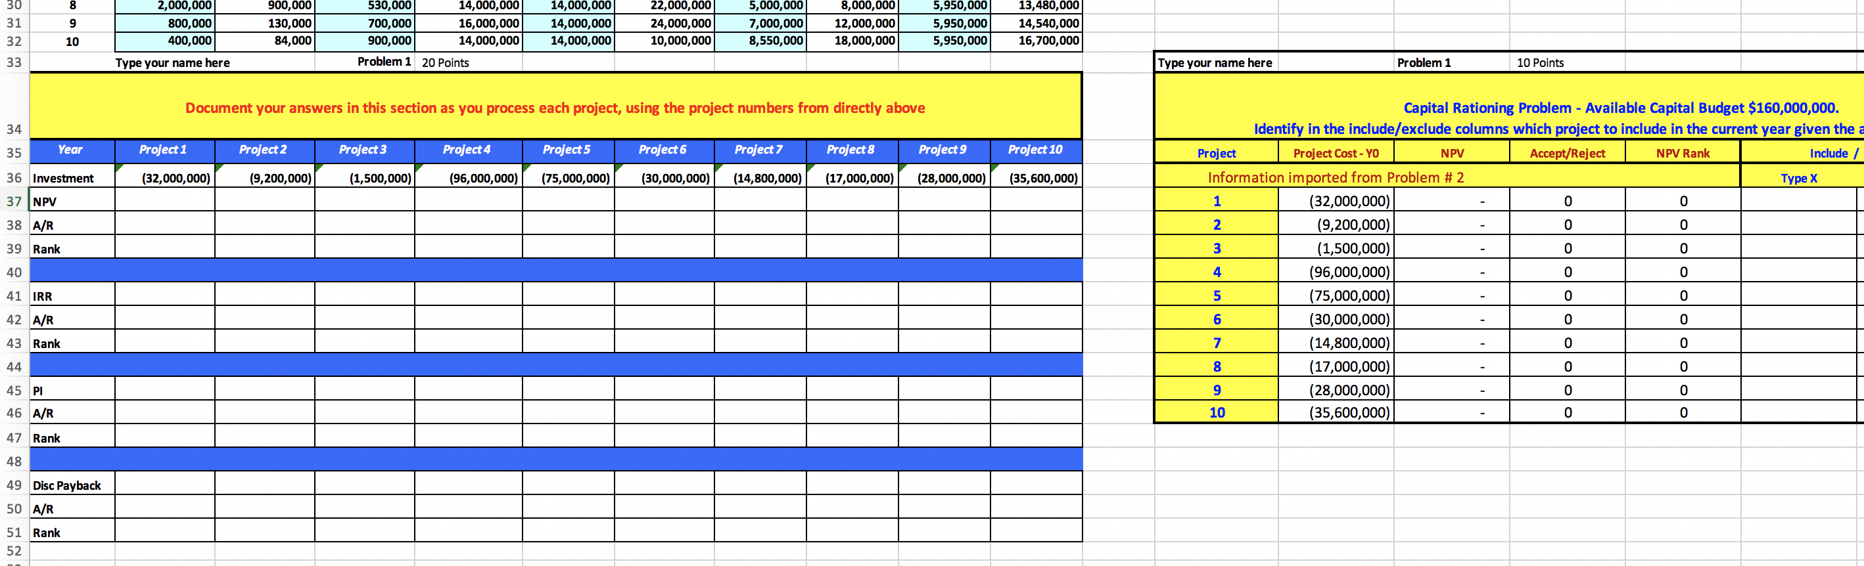
Task: Select the 16,700,000 cell in row 32
Action: [x=1037, y=41]
